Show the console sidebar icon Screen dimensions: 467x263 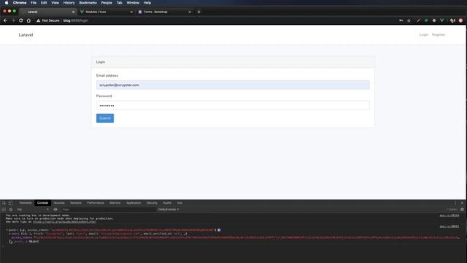coord(4,210)
